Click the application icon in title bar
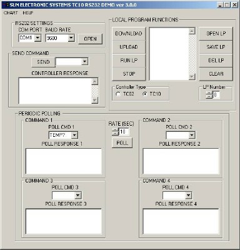The image size is (240, 250). click(6, 5)
